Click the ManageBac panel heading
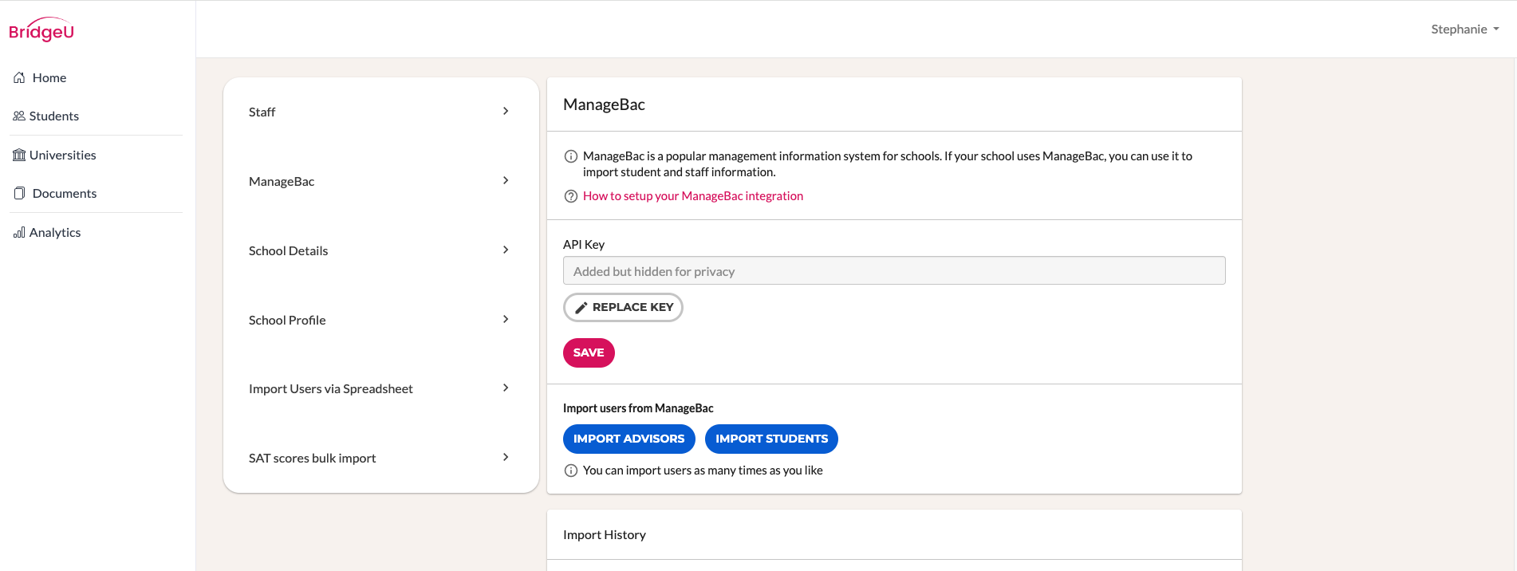 coord(604,104)
